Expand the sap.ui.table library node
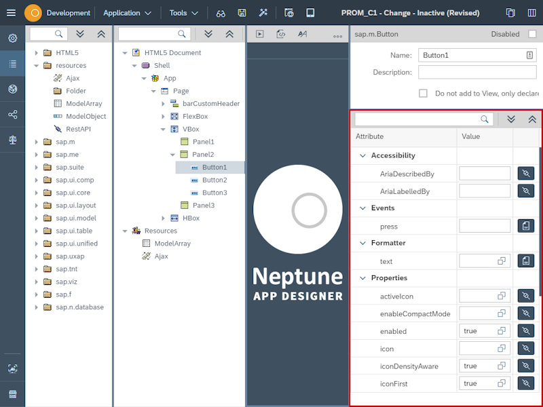The width and height of the screenshot is (543, 407). [x=36, y=231]
